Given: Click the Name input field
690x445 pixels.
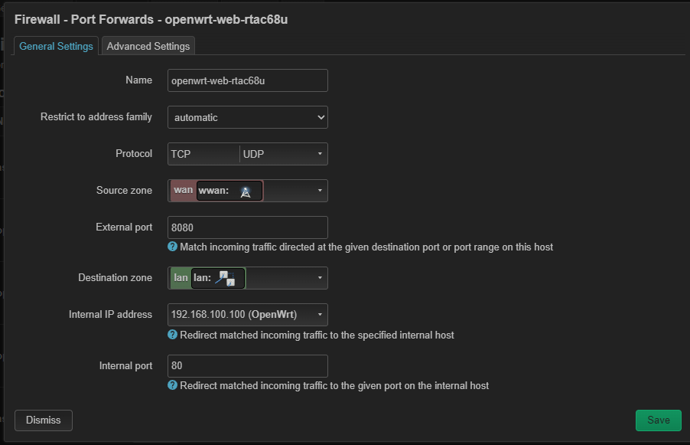Looking at the screenshot, I should (x=247, y=80).
